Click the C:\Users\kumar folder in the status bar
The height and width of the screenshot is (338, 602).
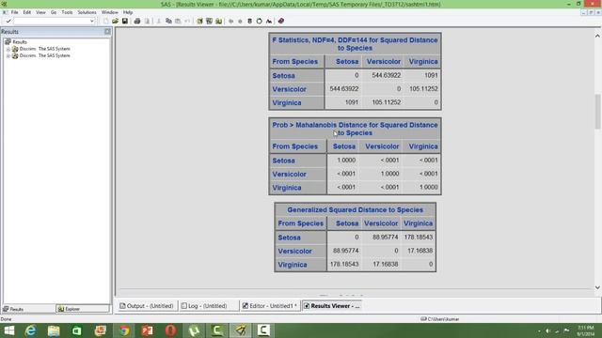tap(440, 319)
